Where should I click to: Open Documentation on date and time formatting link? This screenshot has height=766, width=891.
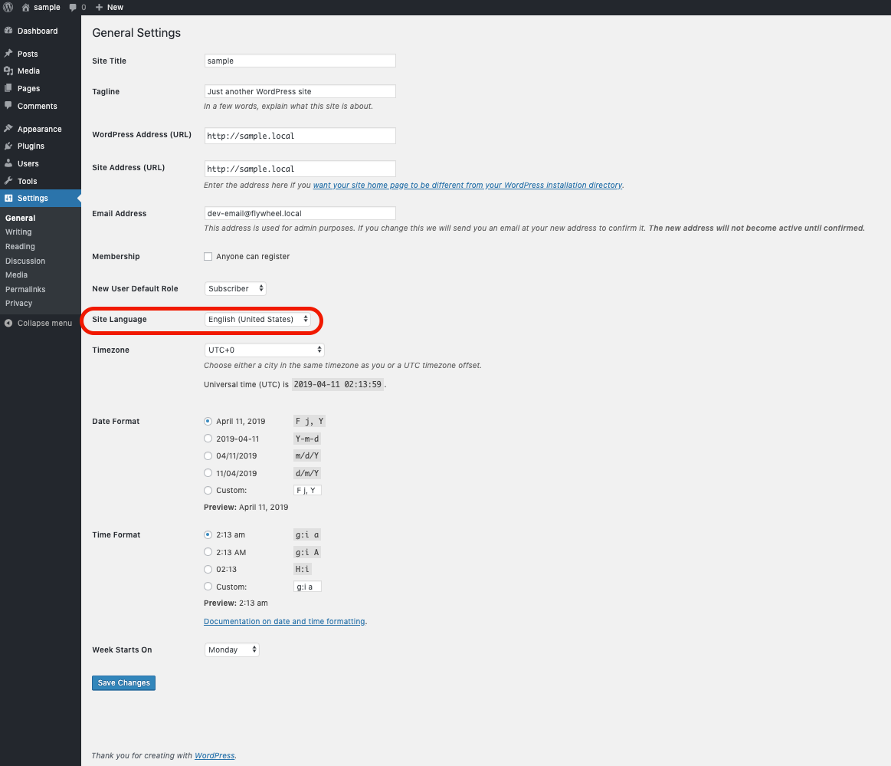[x=284, y=622]
